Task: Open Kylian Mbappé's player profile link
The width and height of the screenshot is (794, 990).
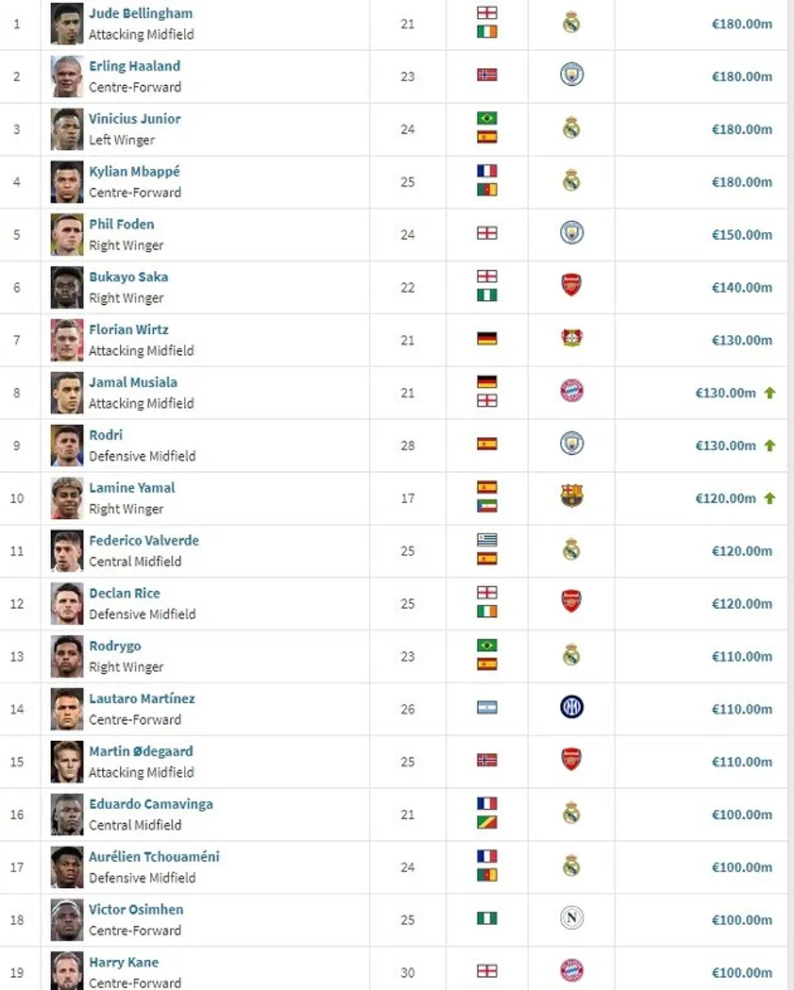Action: click(x=134, y=172)
